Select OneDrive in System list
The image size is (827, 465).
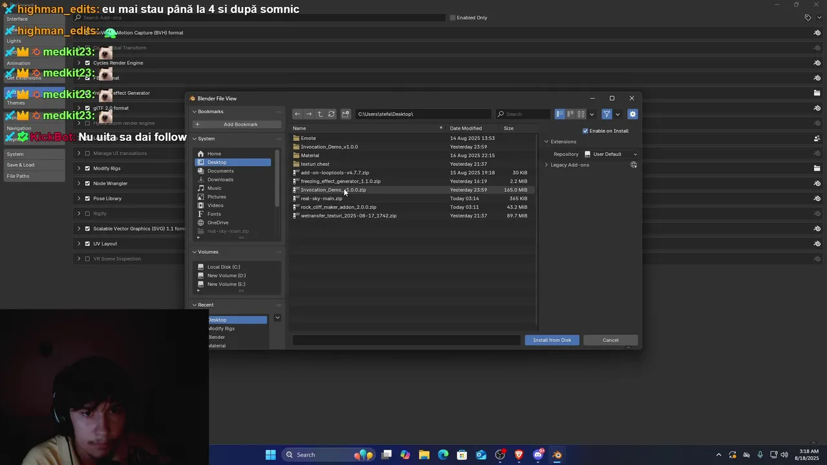pos(233,222)
